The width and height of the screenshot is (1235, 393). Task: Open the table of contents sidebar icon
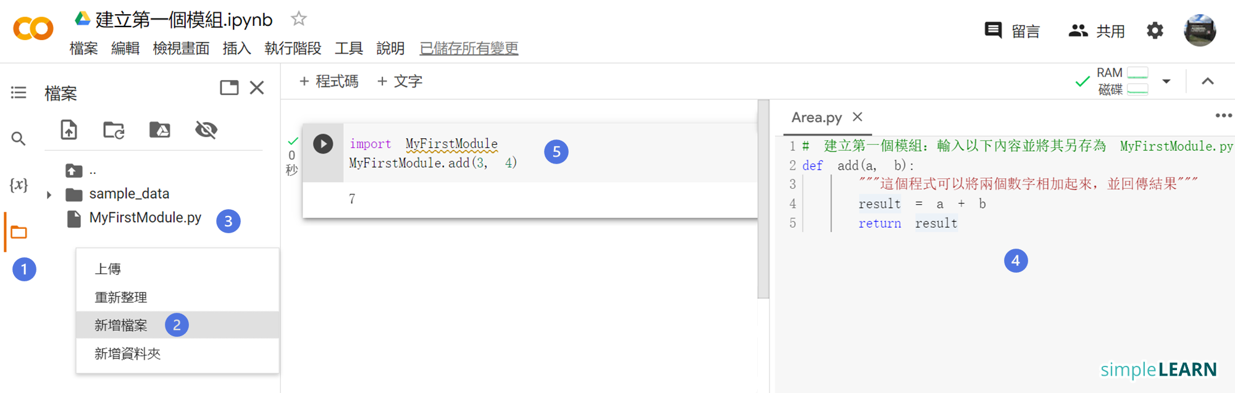click(19, 93)
